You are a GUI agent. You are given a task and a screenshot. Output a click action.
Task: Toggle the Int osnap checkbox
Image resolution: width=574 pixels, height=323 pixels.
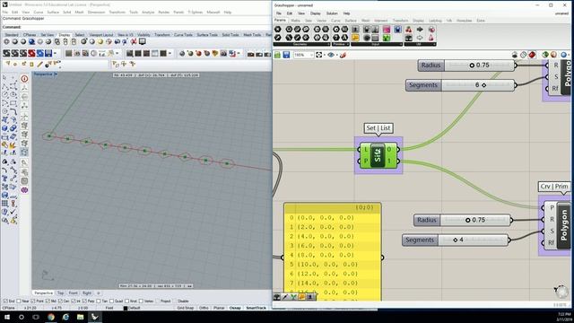(x=74, y=301)
